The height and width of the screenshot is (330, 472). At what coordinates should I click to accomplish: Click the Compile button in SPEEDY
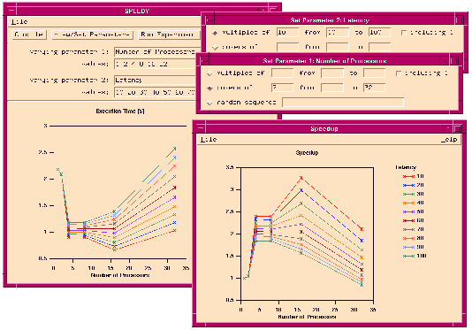(x=29, y=35)
